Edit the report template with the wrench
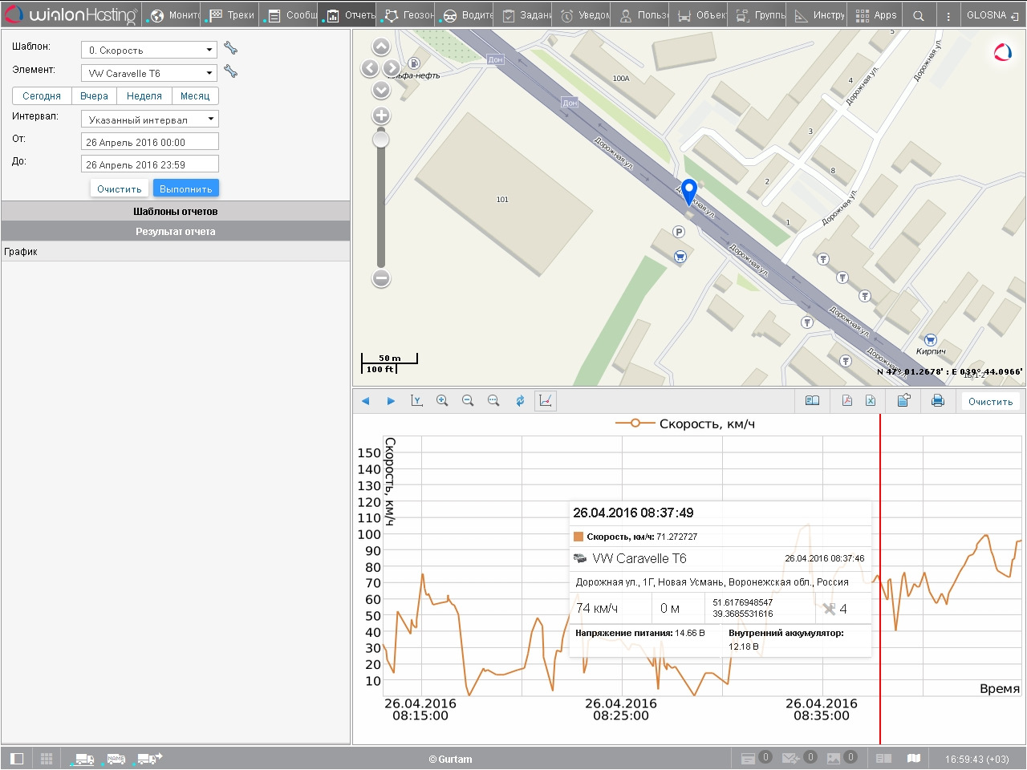 coord(231,49)
